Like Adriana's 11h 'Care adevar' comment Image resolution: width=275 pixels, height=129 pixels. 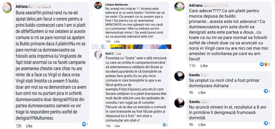pos(204,66)
